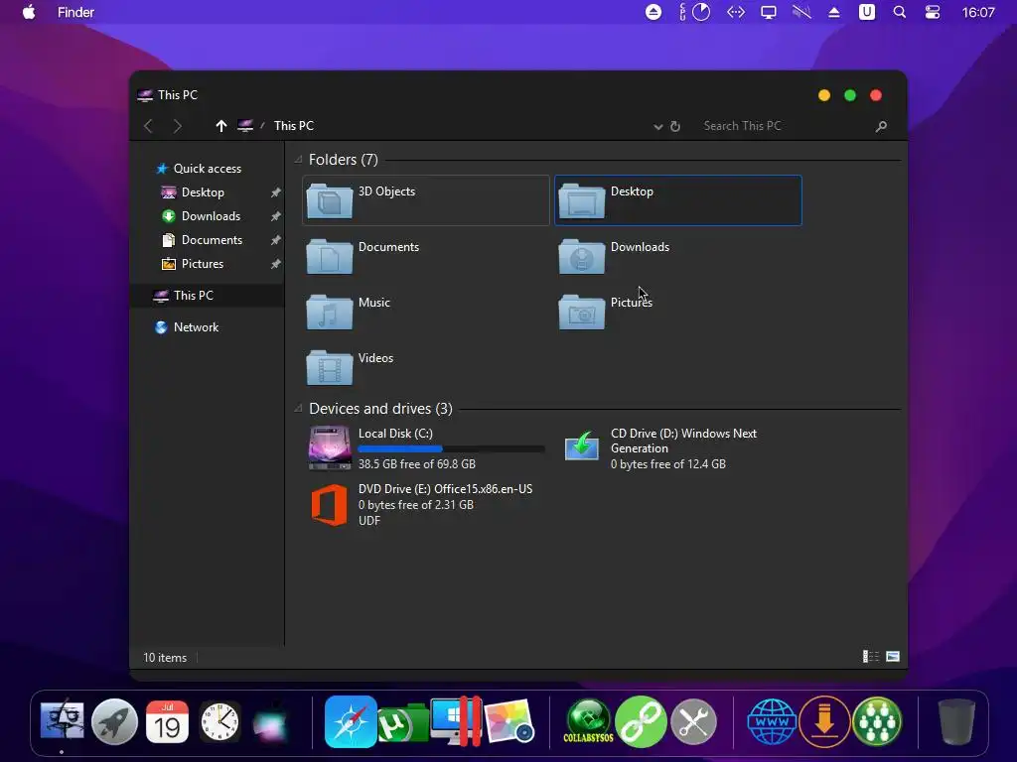1017x762 pixels.
Task: Select CD Drive (D:) Windows Next Generation
Action: click(x=677, y=448)
